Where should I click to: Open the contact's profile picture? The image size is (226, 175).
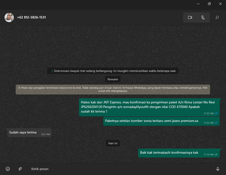coord(9,18)
